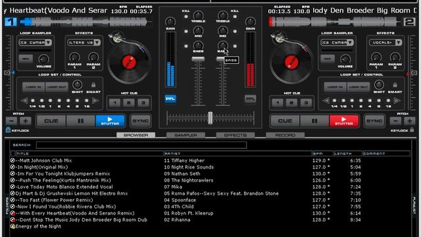Open deck 1 effects dropdown
Viewport: 421px width, 237px height.
point(97,42)
